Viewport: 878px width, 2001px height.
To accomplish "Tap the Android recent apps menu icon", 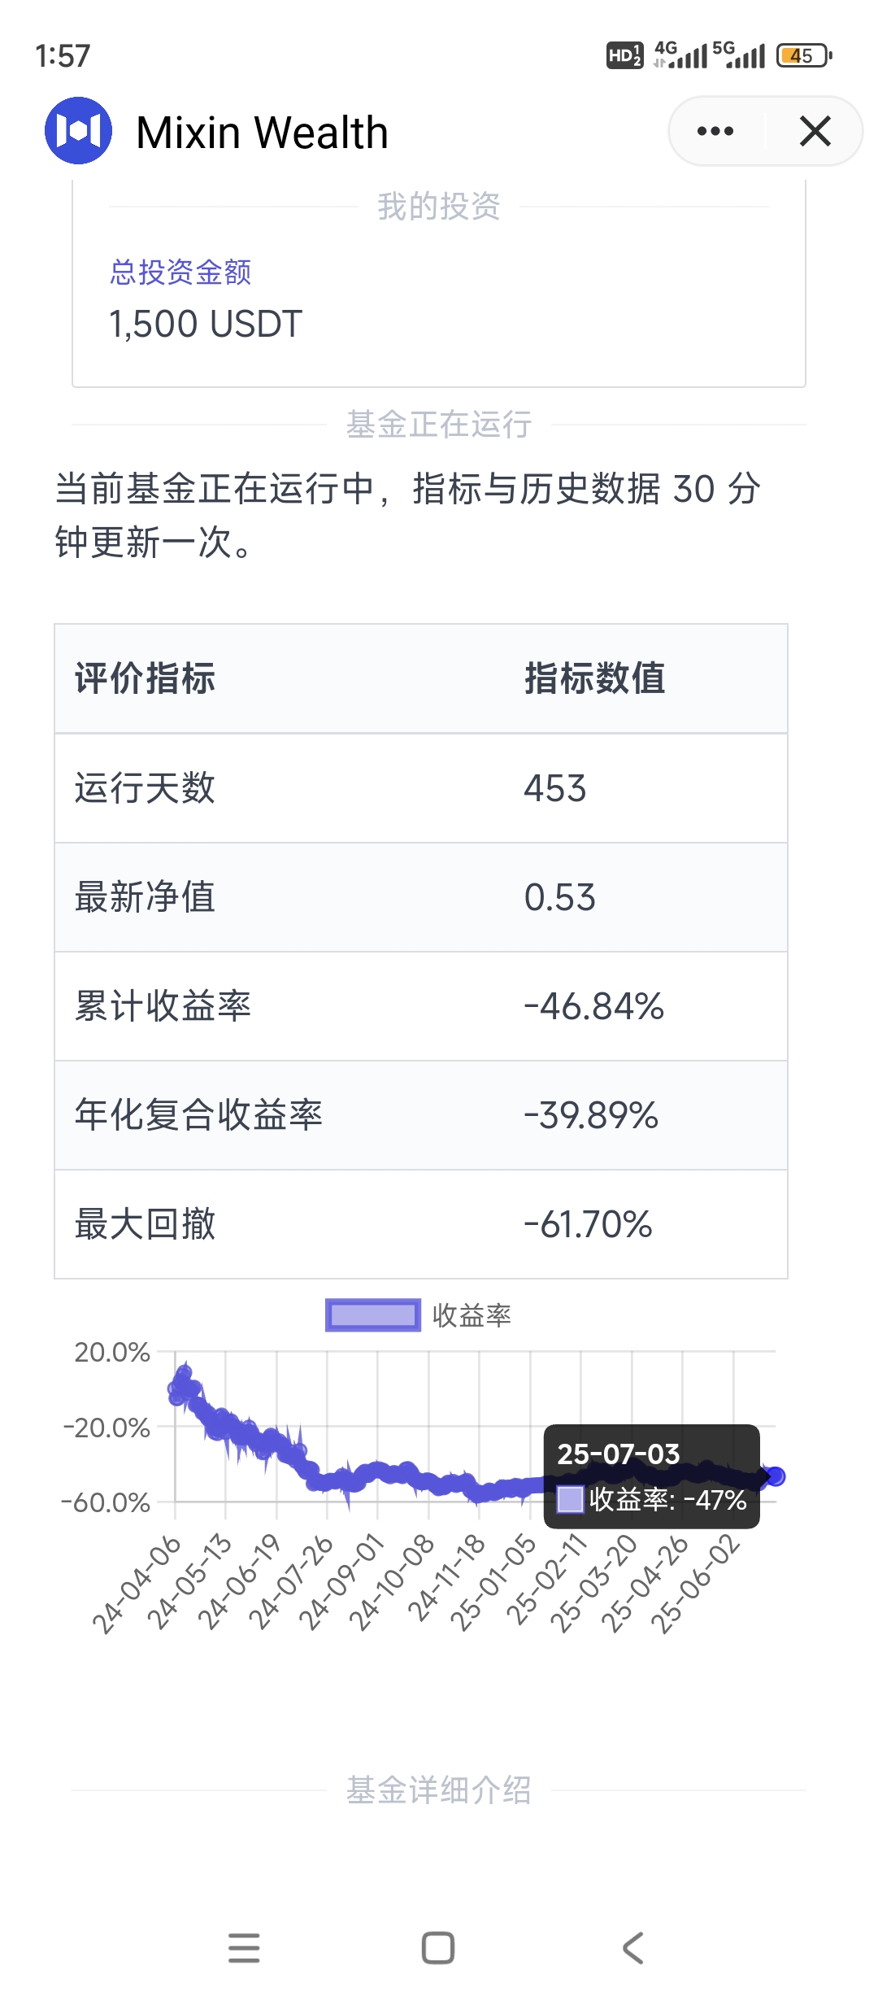I will pyautogui.click(x=244, y=1948).
